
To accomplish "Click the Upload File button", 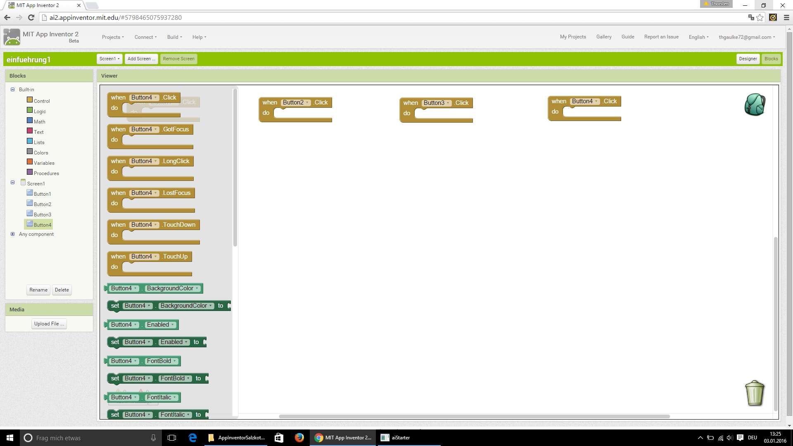I will [49, 324].
